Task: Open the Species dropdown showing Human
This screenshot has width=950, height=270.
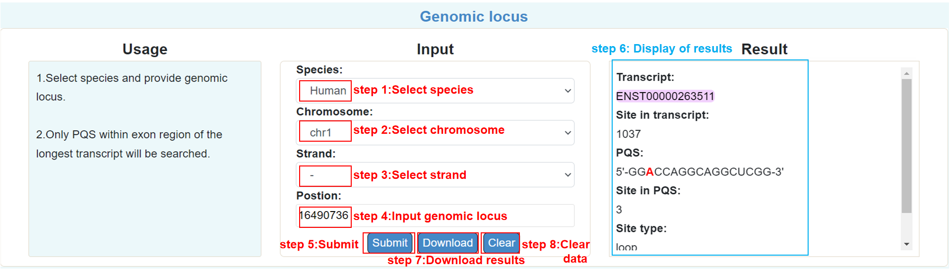Action: click(435, 91)
